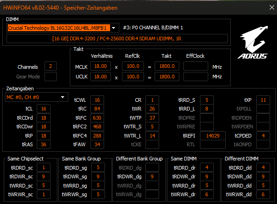The height and width of the screenshot is (204, 277).
Task: Click UCLK Takt value 1800.0
Action: coord(167,77)
